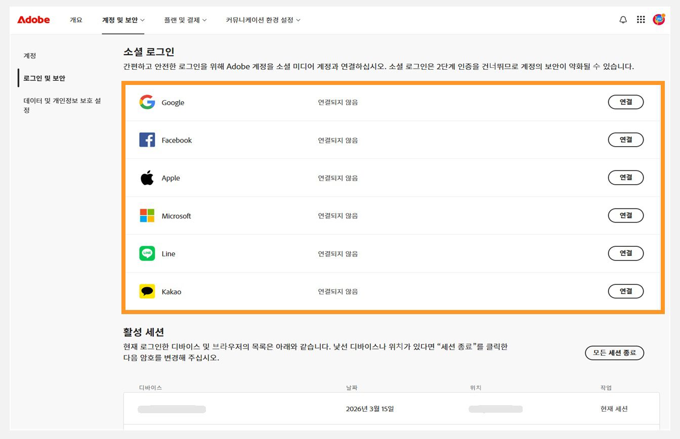This screenshot has width=680, height=439.
Task: Select the Apple logo
Action: (147, 178)
